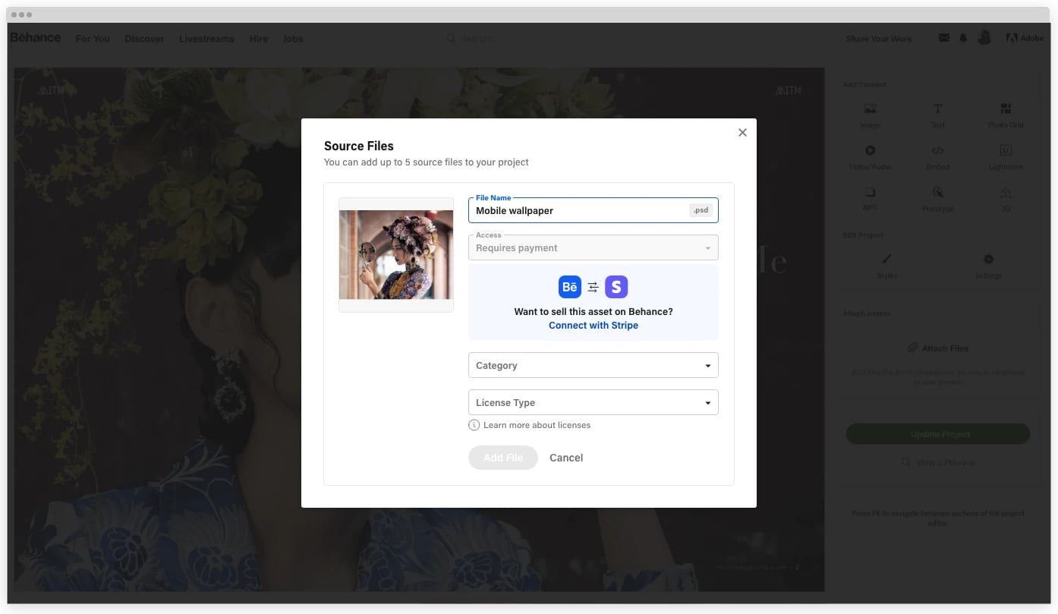1058x614 pixels.
Task: Click the wallpaper preview thumbnail
Action: 395,255
